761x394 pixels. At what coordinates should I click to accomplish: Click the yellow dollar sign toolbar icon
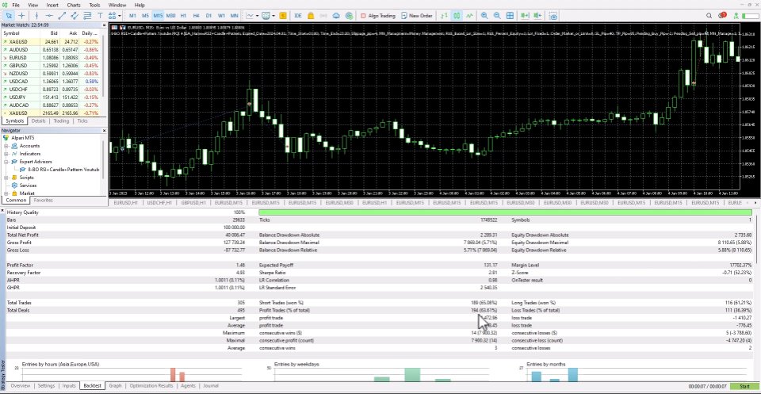click(283, 16)
